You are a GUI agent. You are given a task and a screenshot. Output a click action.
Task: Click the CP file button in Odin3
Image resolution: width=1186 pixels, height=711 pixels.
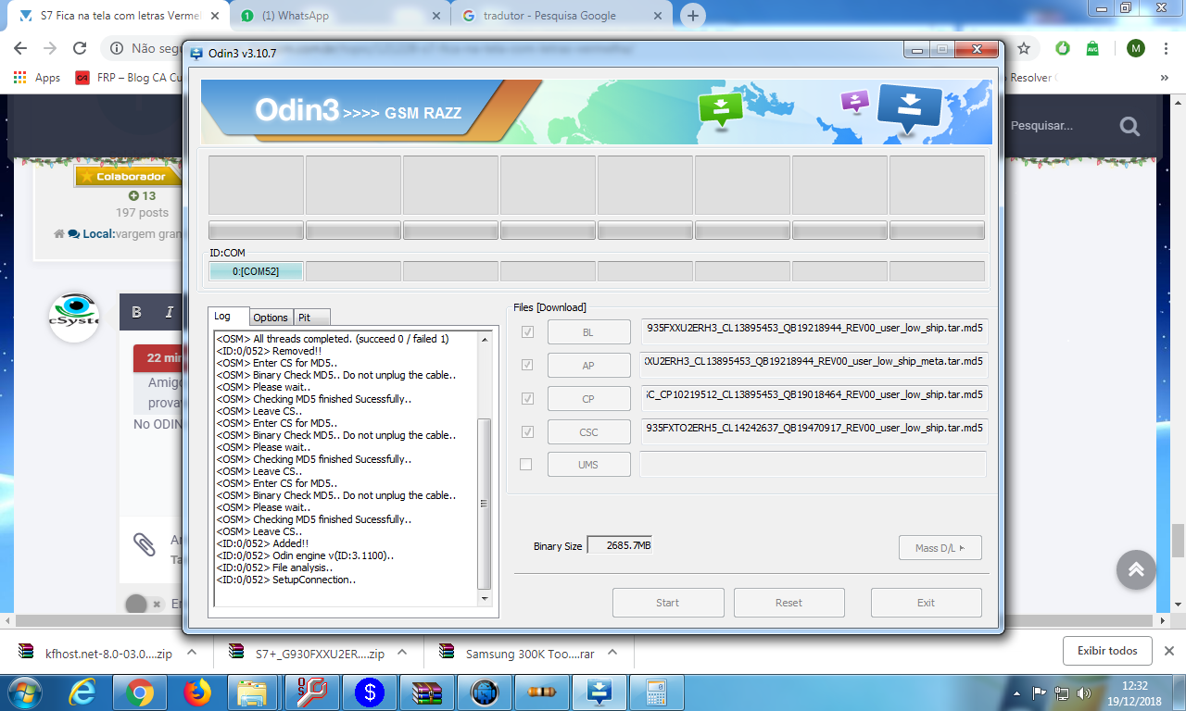coord(588,399)
